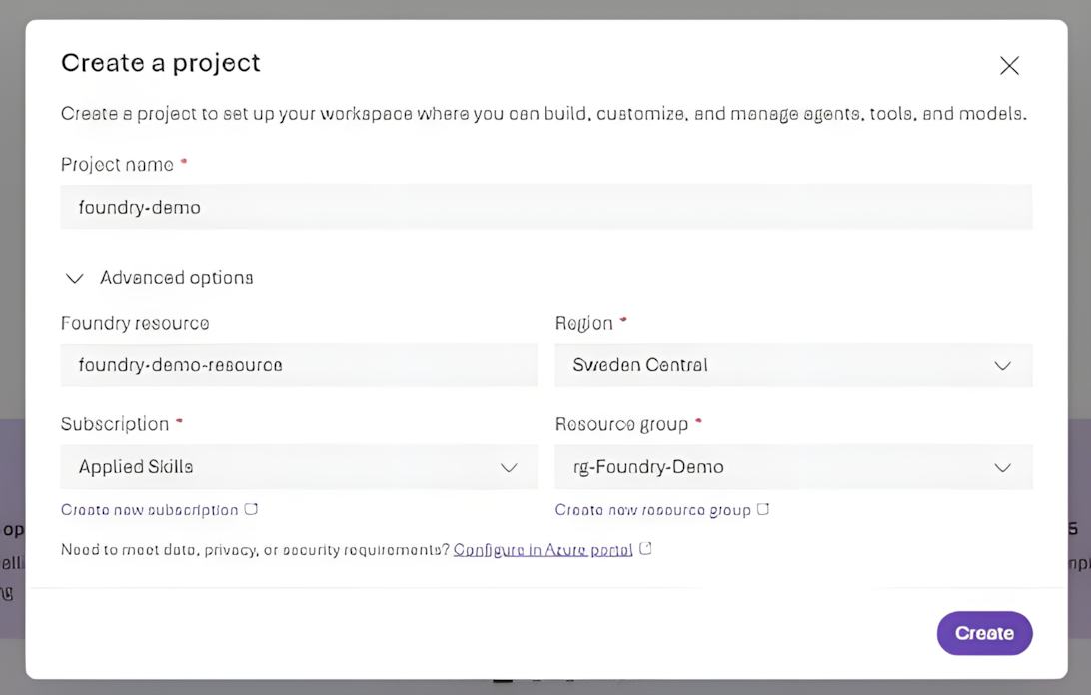The height and width of the screenshot is (695, 1091).
Task: Open the Resource group dropdown
Action: [793, 466]
